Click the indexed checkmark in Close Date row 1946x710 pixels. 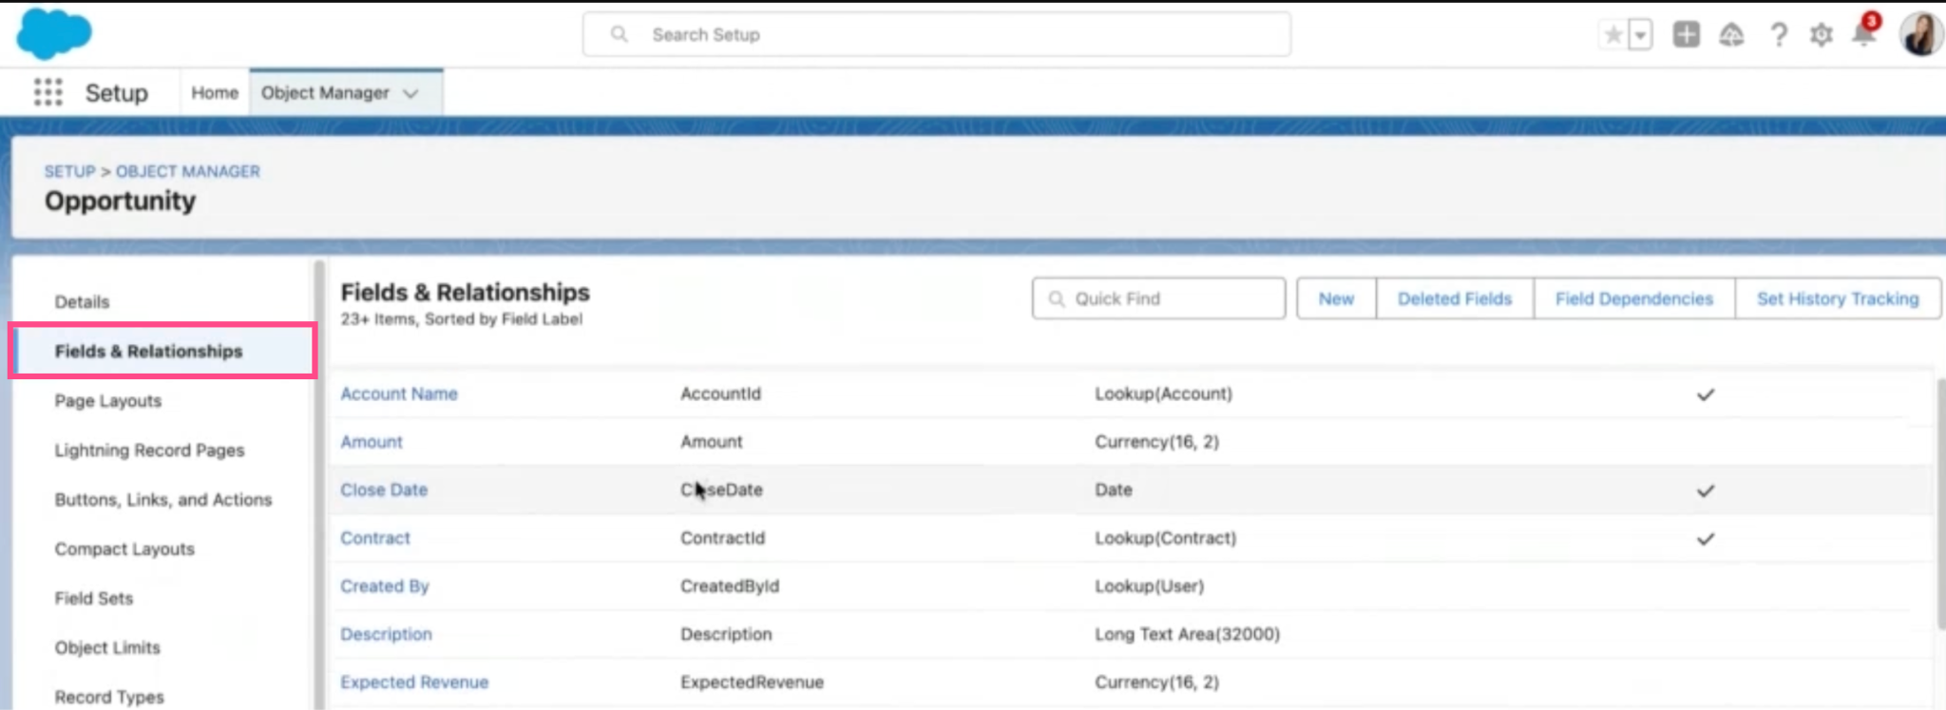[x=1706, y=490]
